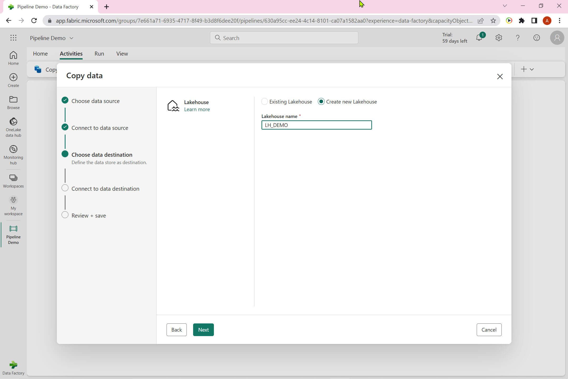Click the Next button
This screenshot has height=379, width=568.
203,330
